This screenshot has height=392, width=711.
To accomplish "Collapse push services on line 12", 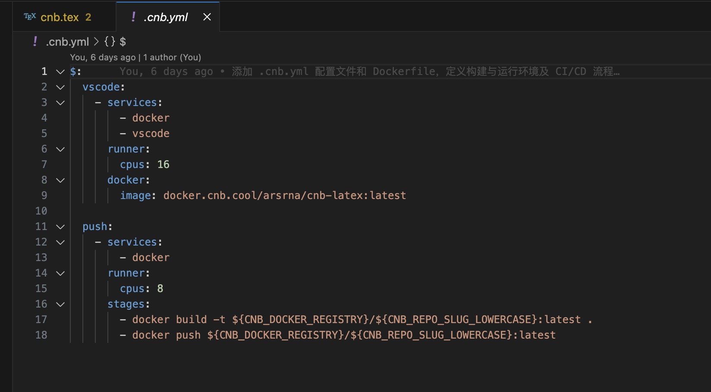I will click(60, 242).
